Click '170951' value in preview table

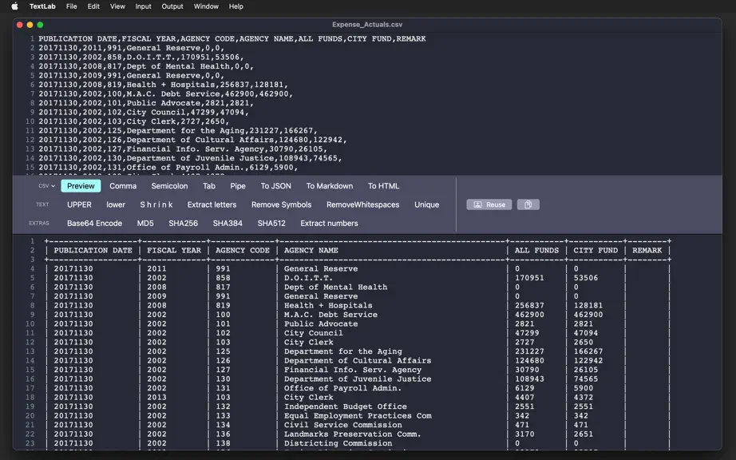[529, 278]
